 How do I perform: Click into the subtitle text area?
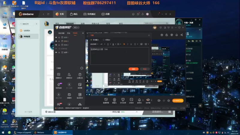pos(119,56)
